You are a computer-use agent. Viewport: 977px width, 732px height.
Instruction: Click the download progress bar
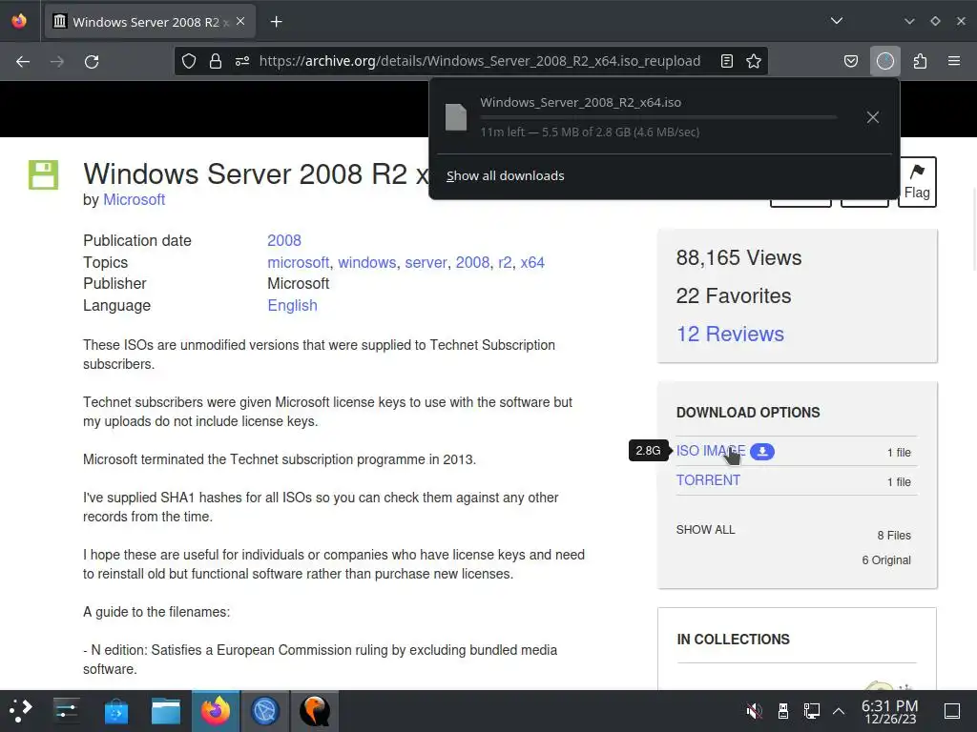(658, 117)
